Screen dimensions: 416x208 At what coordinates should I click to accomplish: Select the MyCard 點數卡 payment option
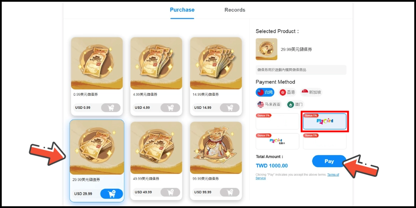pos(277,141)
